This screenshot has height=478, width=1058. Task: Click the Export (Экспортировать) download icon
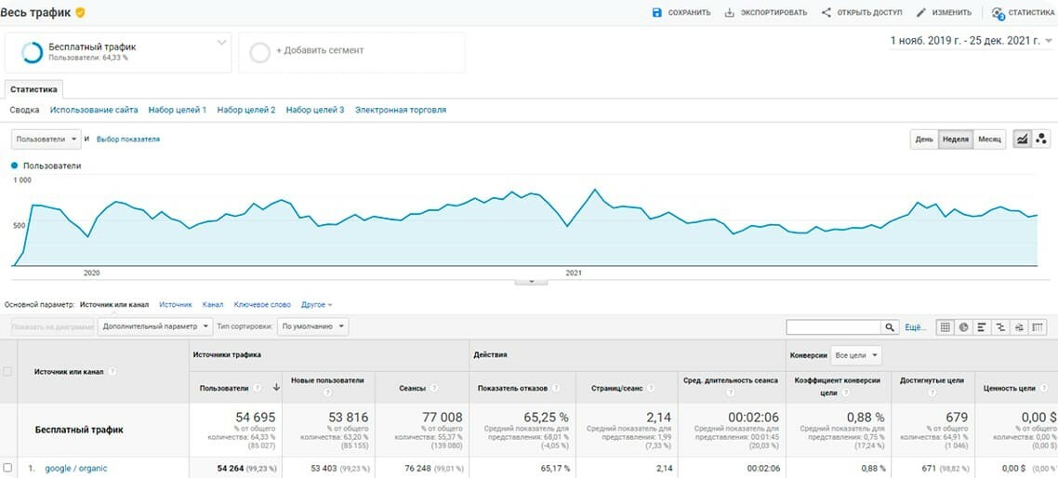(x=730, y=13)
